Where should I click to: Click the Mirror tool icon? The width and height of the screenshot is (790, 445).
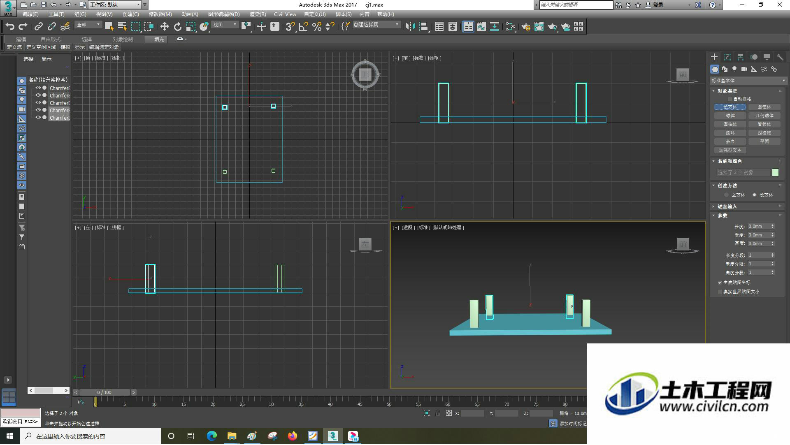(410, 27)
